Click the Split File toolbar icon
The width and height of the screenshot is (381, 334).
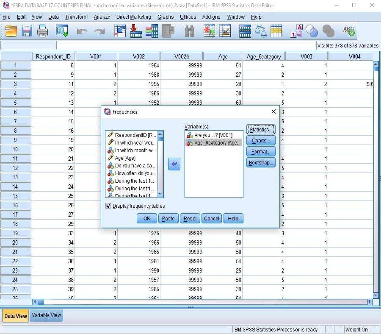(245, 31)
